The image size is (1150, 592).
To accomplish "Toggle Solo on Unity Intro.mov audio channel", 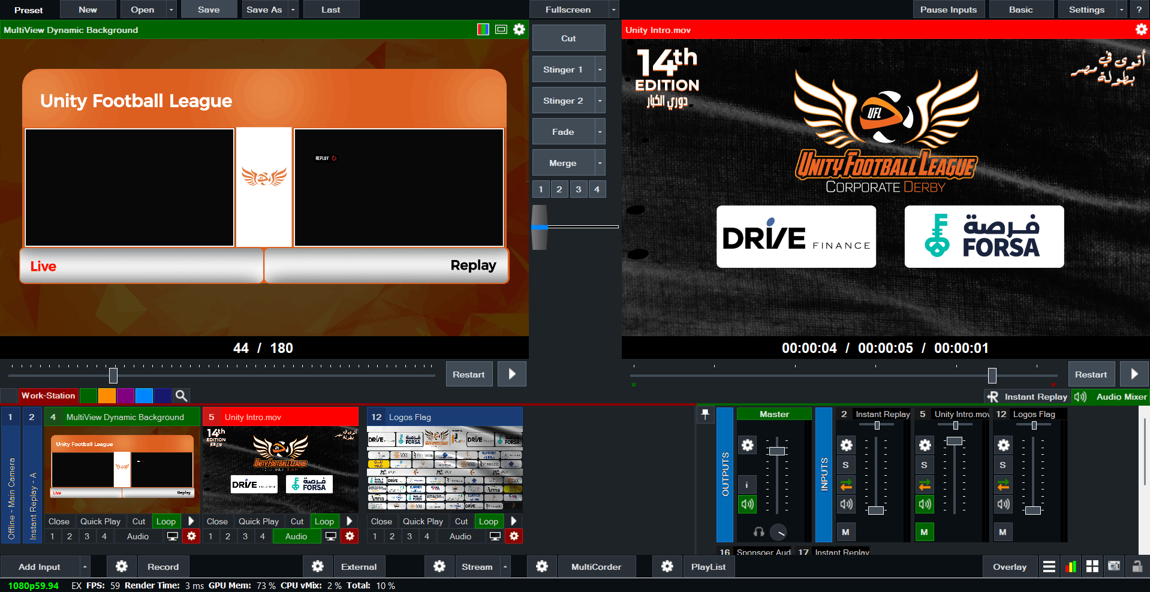I will 925,465.
